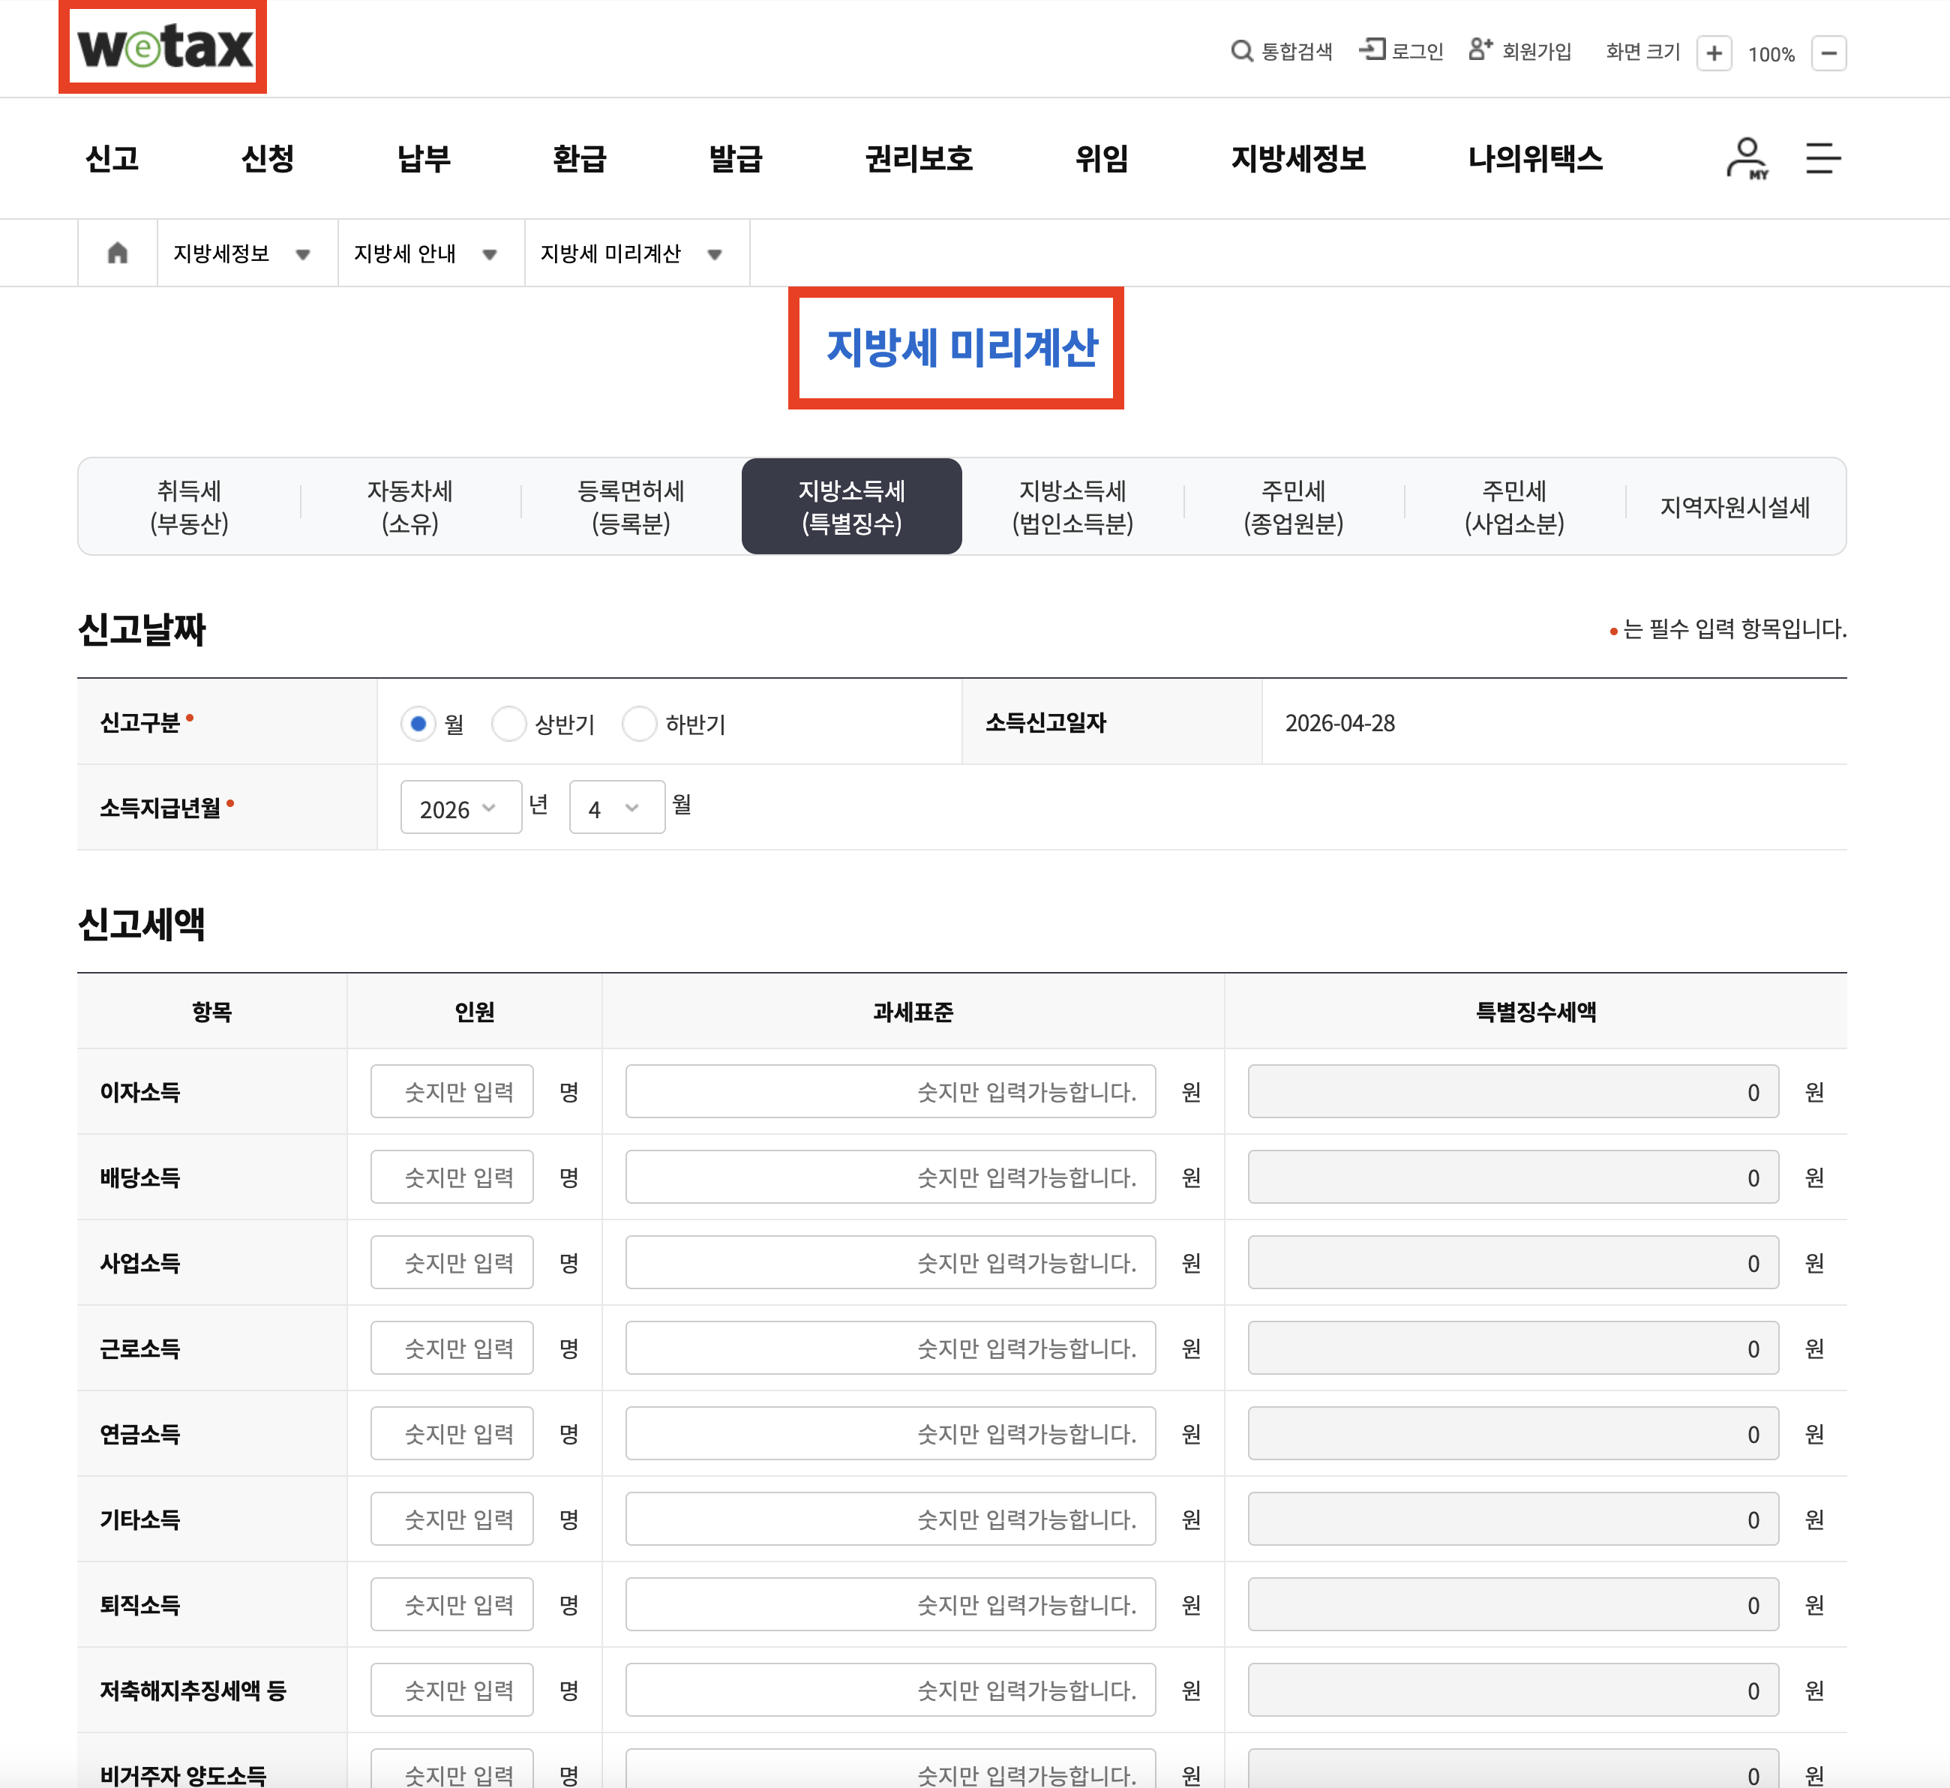1950x1788 pixels.
Task: Open the 납부 main menu
Action: pyautogui.click(x=424, y=157)
